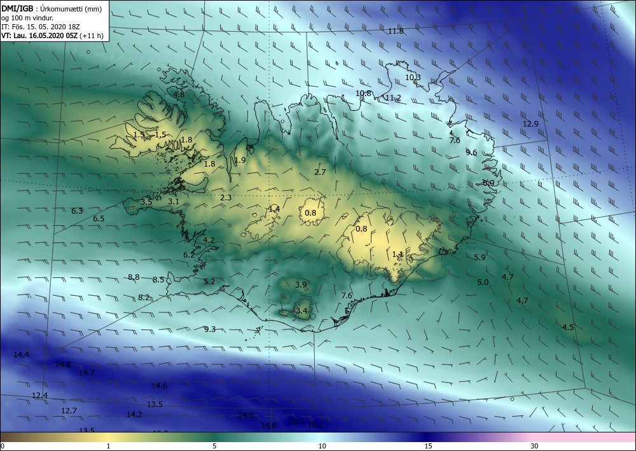Click the 12.4 value in the southwest corner
The image size is (636, 451).
click(39, 395)
